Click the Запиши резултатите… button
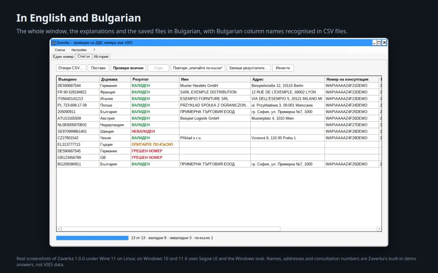 248,68
